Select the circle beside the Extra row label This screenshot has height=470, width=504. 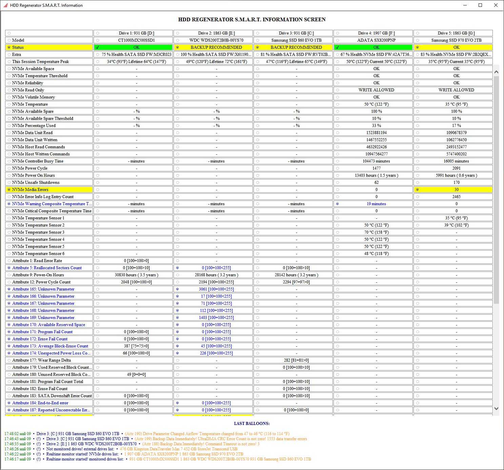pyautogui.click(x=9, y=55)
